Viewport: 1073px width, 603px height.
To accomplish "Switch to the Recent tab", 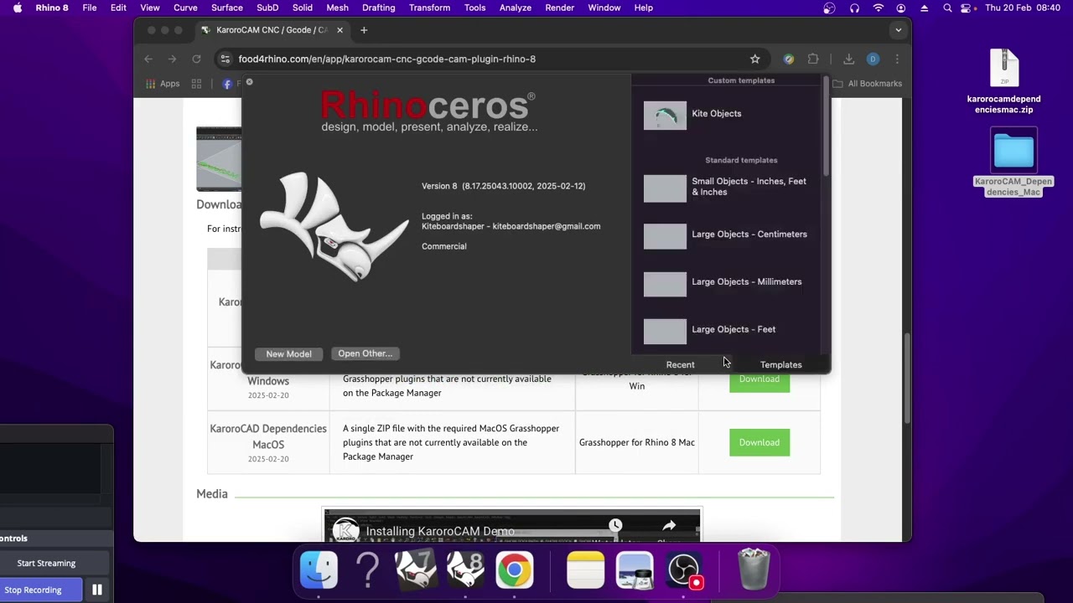I will (x=680, y=364).
